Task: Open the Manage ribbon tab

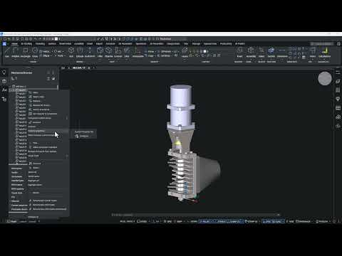Action: [x=196, y=44]
